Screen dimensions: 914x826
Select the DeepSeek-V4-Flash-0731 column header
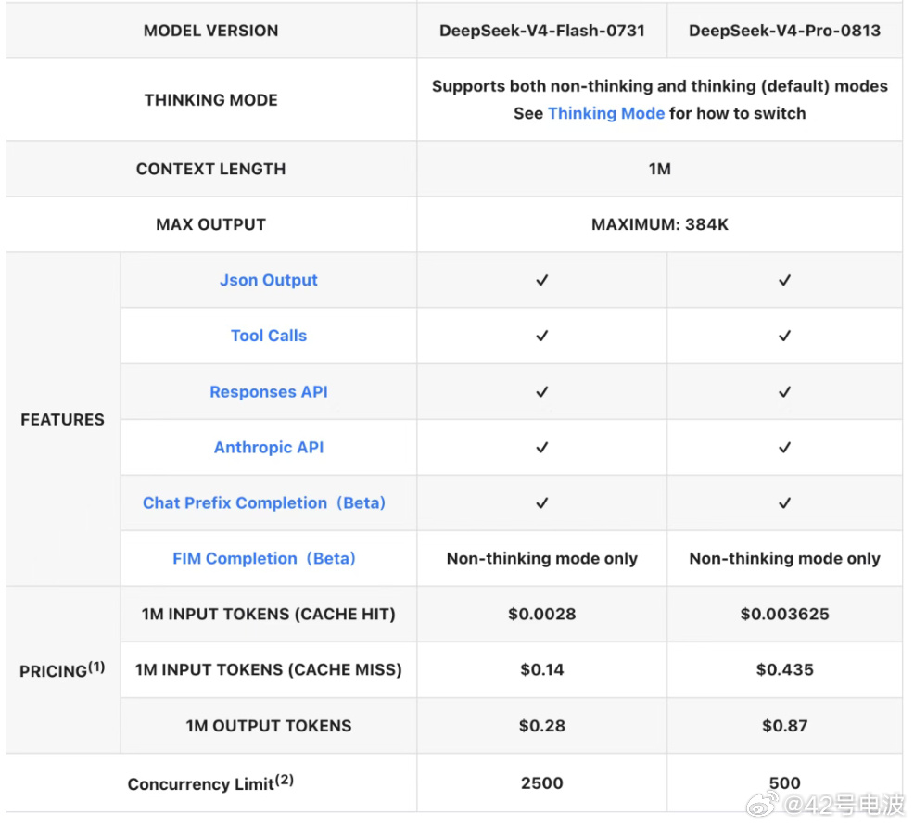click(x=542, y=31)
